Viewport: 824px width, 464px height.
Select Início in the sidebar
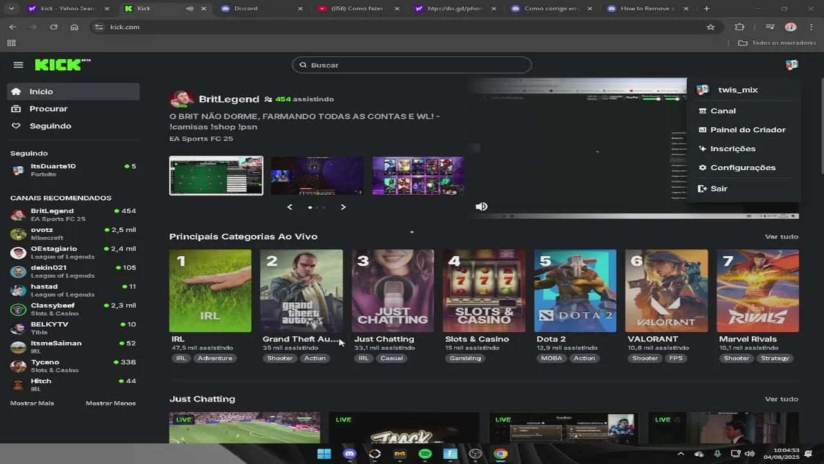point(73,92)
